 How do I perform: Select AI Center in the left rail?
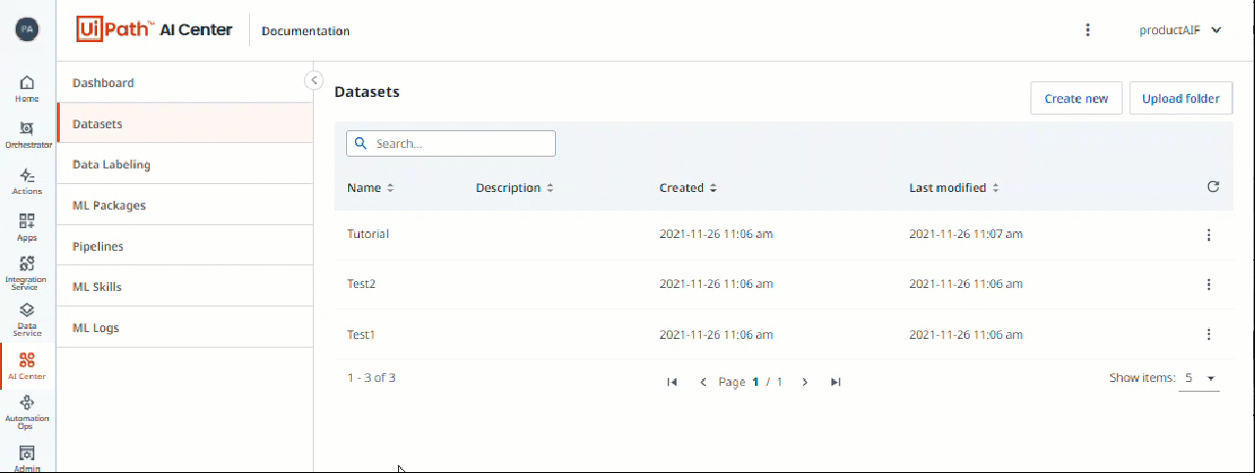tap(26, 366)
